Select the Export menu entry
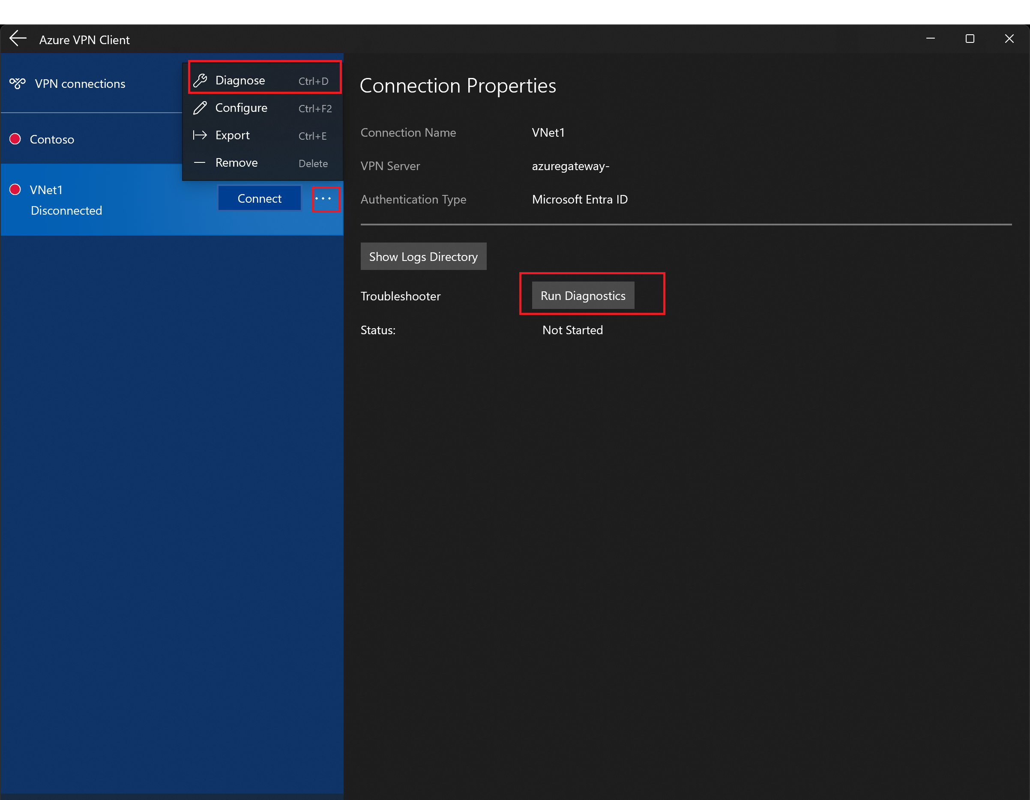 point(233,135)
